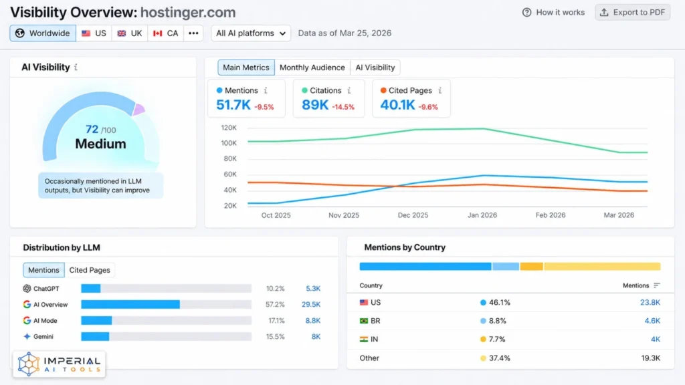Open the 8K Gemini mentions link
The image size is (685, 385).
(x=316, y=337)
